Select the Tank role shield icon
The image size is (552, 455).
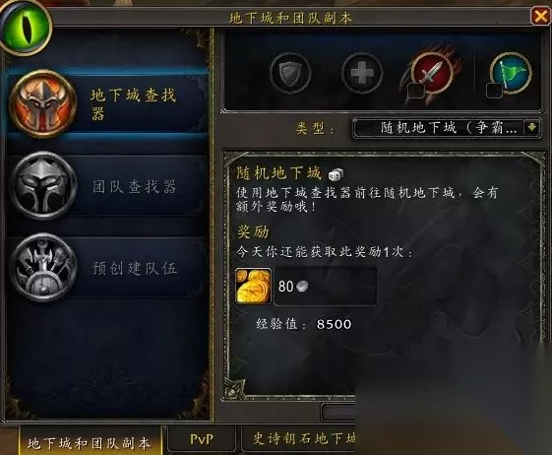coord(290,73)
